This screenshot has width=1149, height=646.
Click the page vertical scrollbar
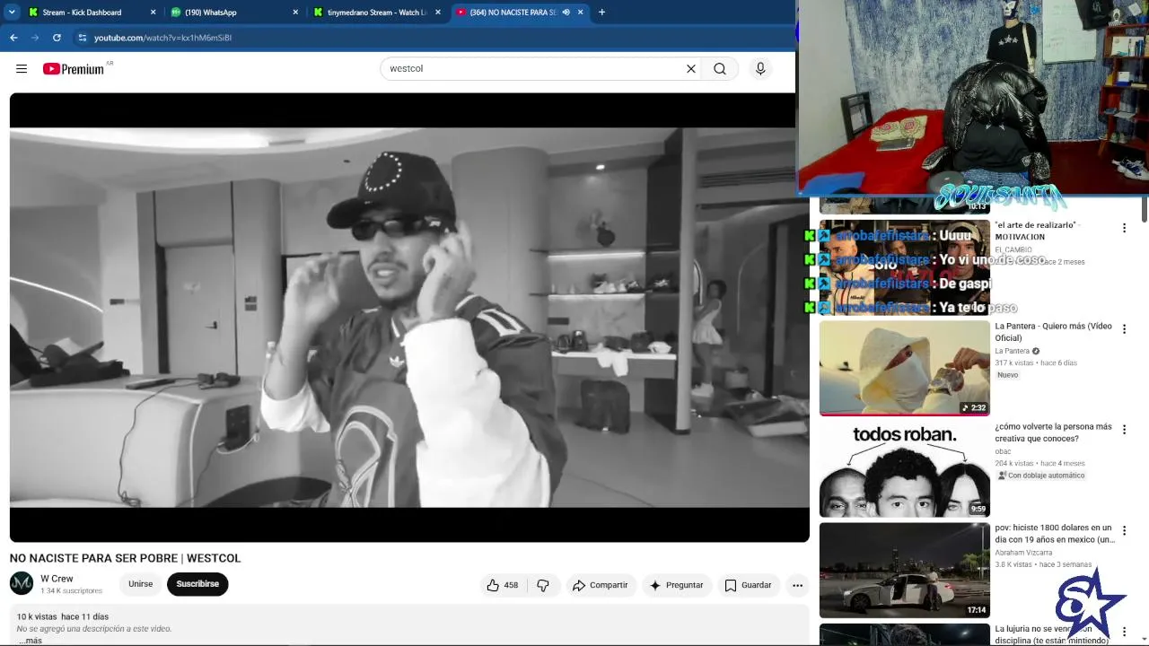pos(1145,210)
